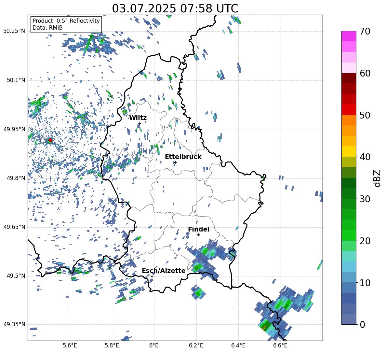Pick the light blue colorbar swatch above 10
Image resolution: width=385 pixels, height=352 pixels.
(x=349, y=277)
